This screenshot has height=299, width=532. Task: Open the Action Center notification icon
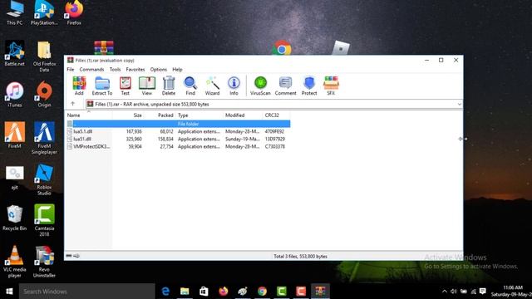click(482, 292)
